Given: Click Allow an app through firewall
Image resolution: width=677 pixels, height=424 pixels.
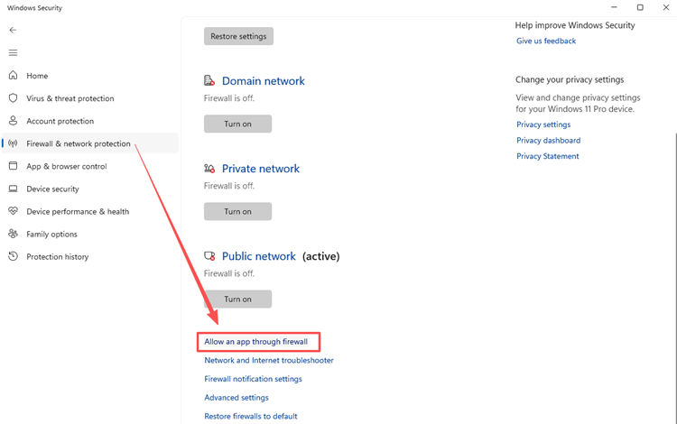Looking at the screenshot, I should [256, 342].
